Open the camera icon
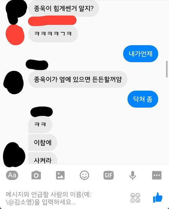169x209 pixels. click(x=36, y=175)
